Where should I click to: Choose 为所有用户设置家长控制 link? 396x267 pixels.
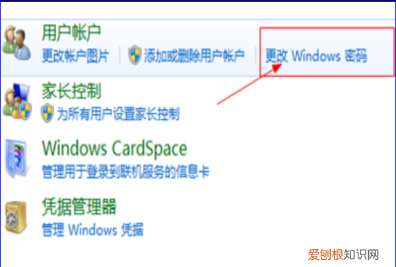coord(118,113)
